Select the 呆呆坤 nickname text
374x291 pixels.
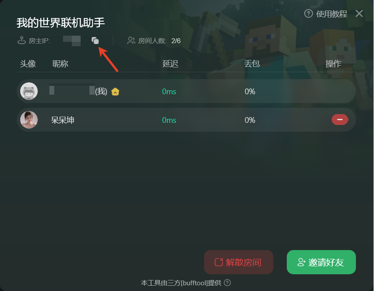(63, 120)
